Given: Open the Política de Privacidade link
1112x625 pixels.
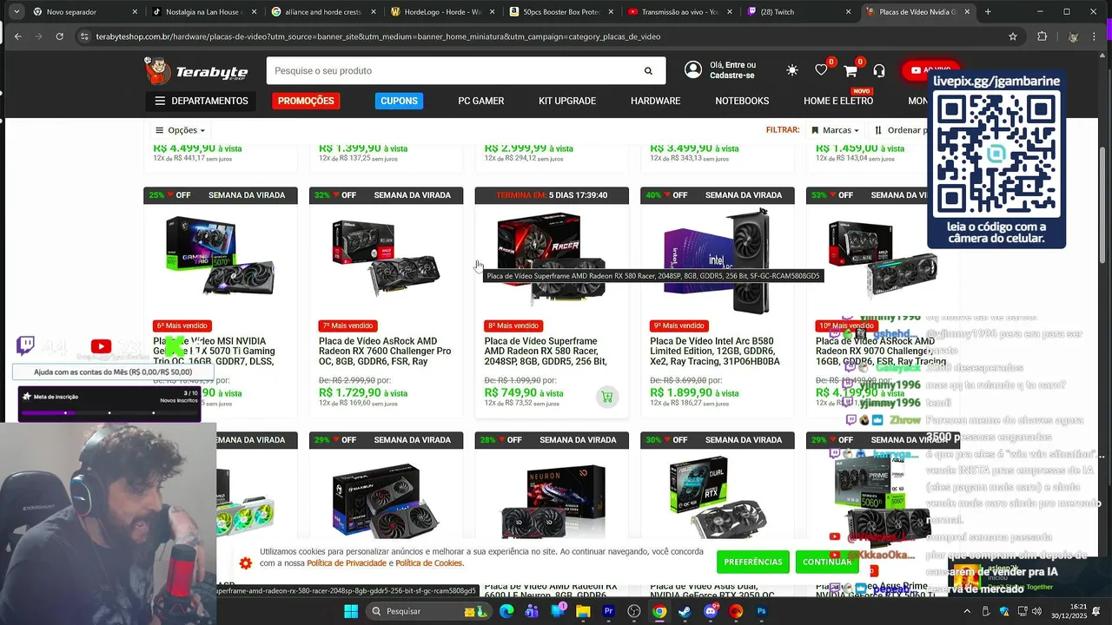Looking at the screenshot, I should pos(347,563).
